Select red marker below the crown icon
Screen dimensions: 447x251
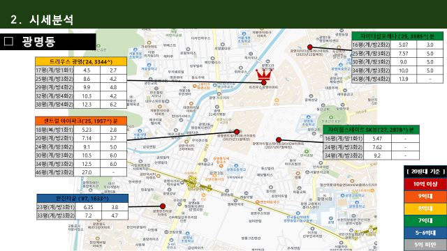[264, 83]
